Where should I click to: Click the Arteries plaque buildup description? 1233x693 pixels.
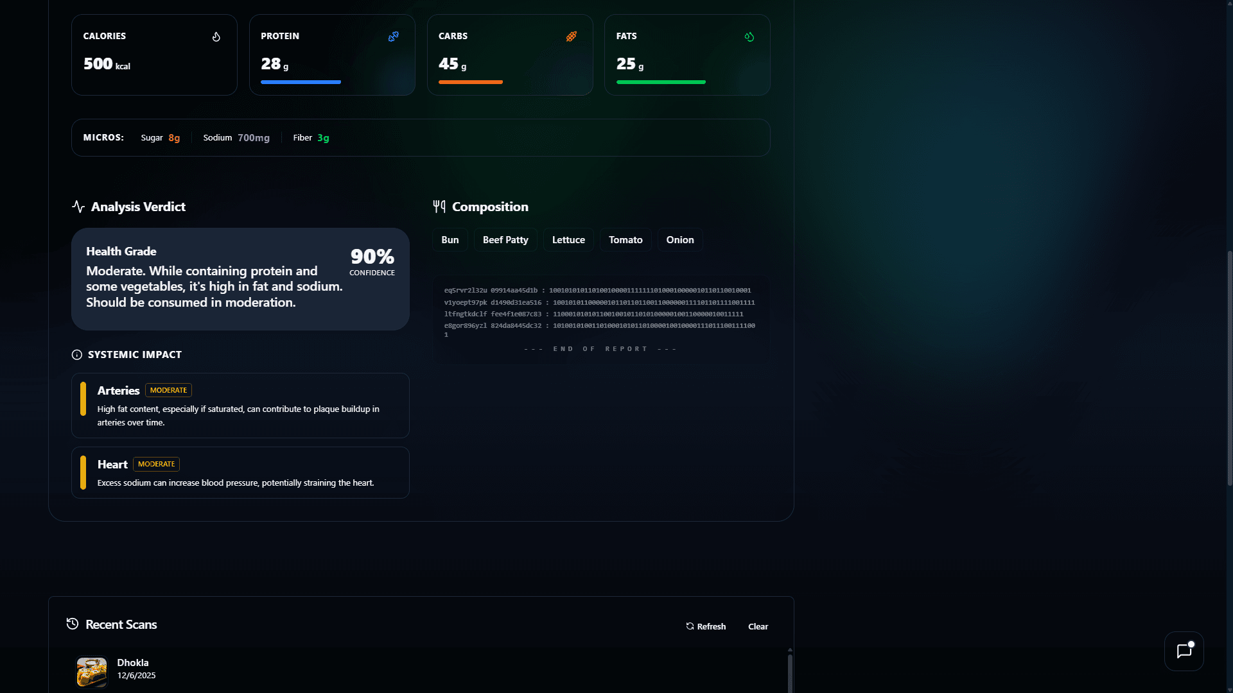click(238, 416)
